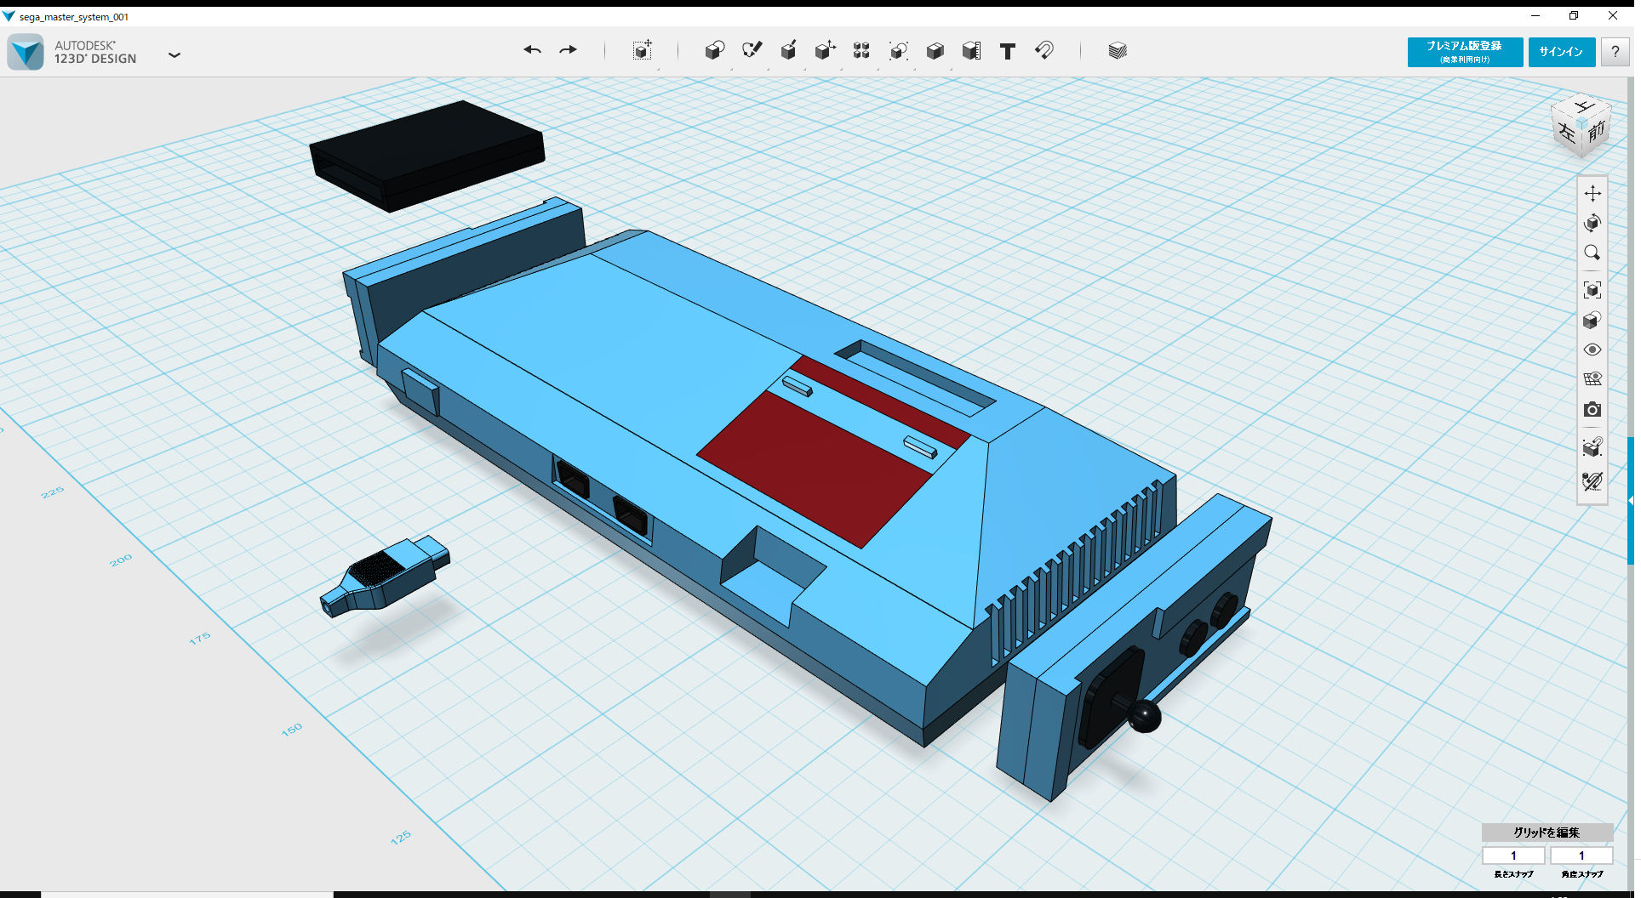
Task: Open the Materials tool on the toolbar
Action: [x=1116, y=51]
